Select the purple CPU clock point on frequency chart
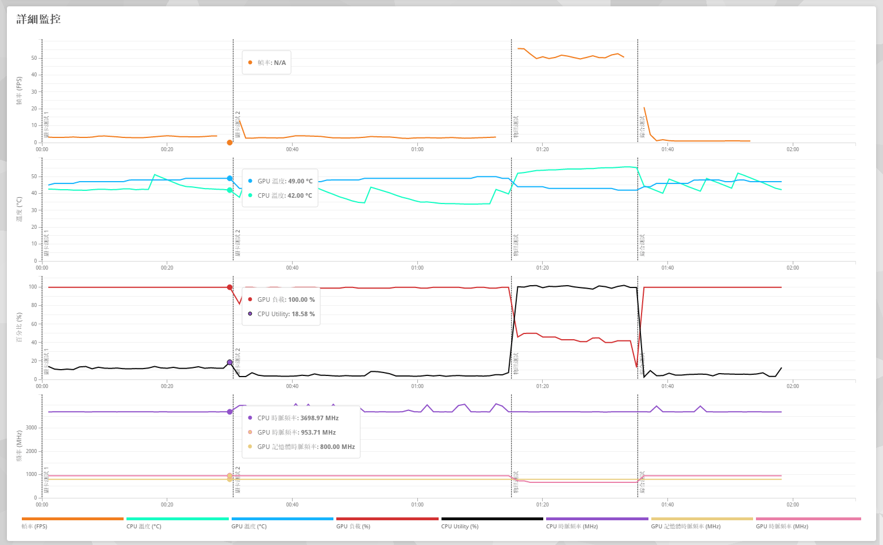The image size is (883, 545). [x=229, y=412]
